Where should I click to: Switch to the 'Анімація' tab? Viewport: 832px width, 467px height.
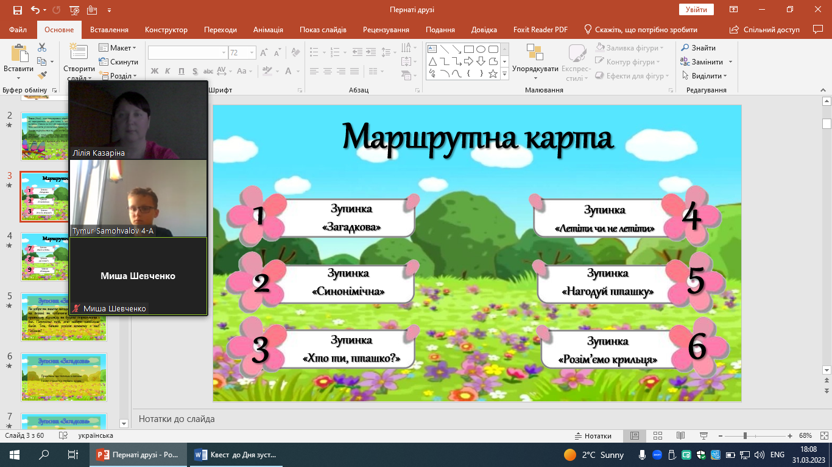[x=268, y=30]
